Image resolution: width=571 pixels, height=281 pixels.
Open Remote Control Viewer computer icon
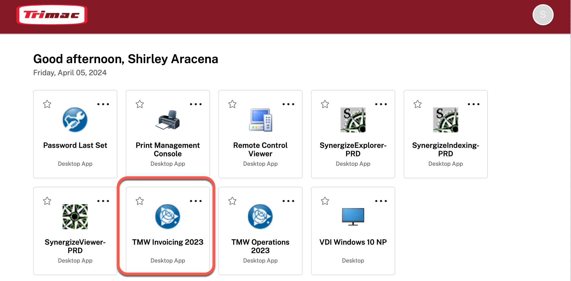click(x=261, y=120)
